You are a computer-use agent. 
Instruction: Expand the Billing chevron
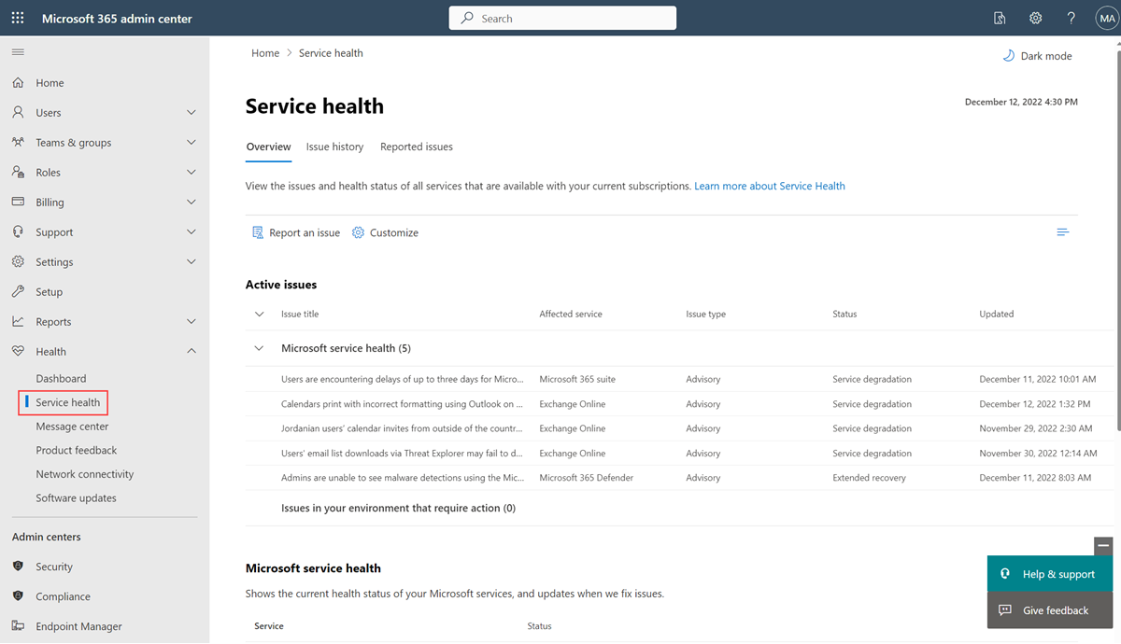[192, 203]
